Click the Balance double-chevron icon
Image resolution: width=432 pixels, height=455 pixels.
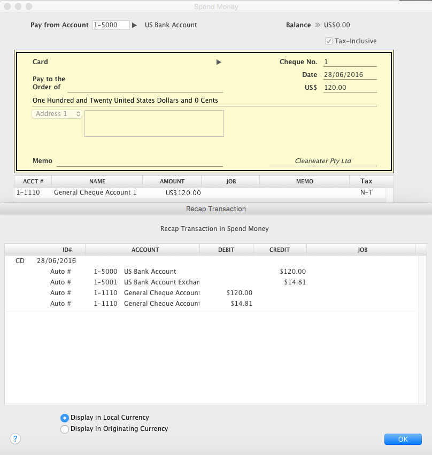click(x=317, y=25)
